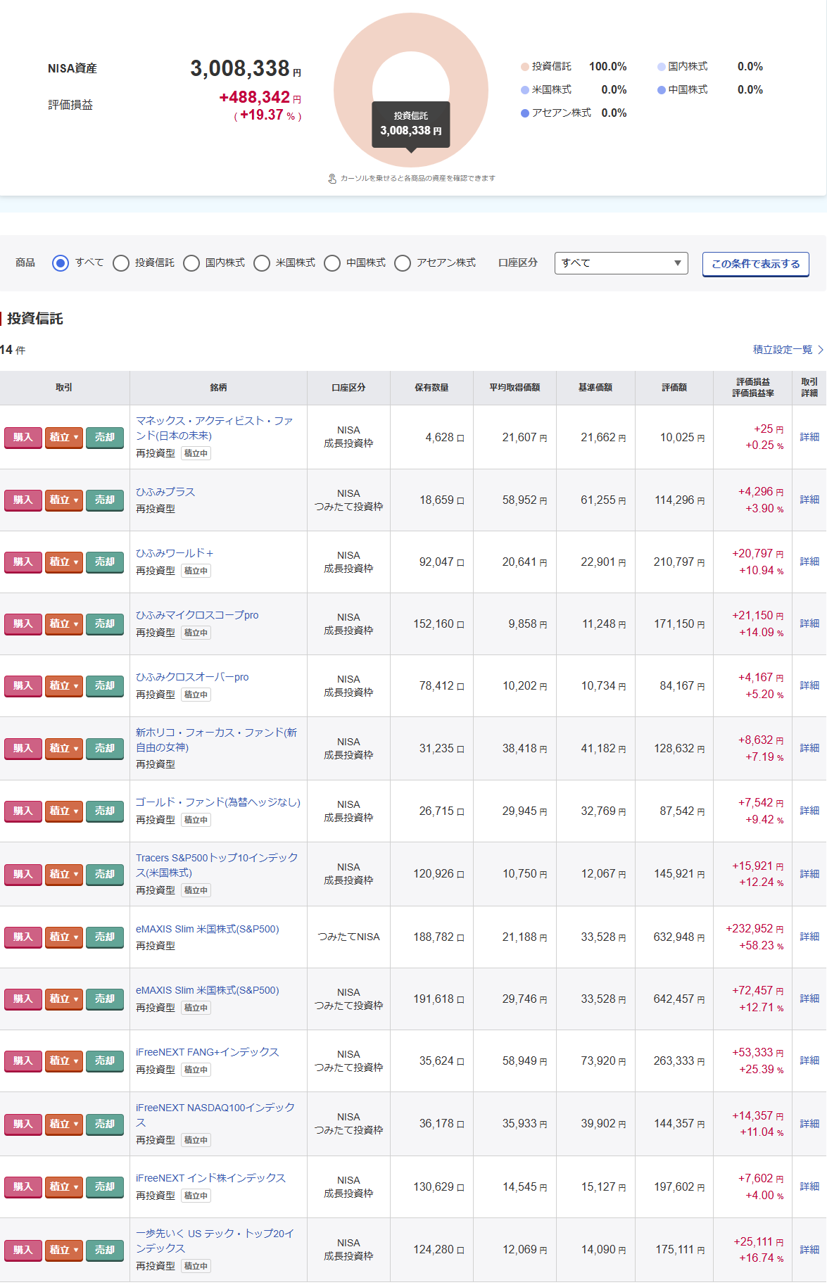Click the 積立中 badge under ひふみクロスオーバーpro
The width and height of the screenshot is (827, 1285).
(196, 695)
